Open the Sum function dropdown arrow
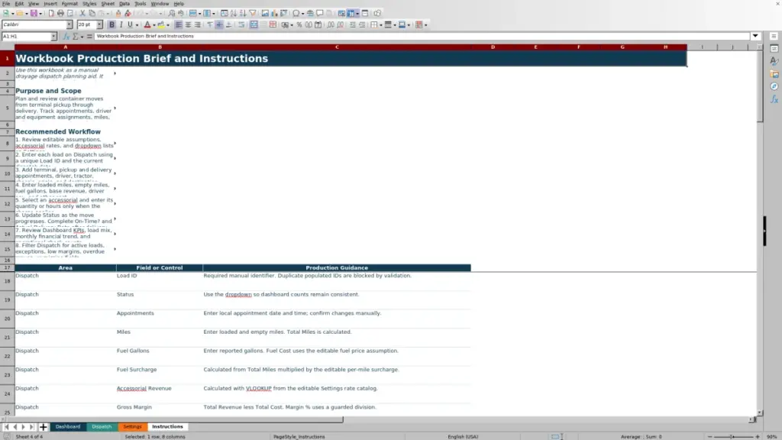Viewport: 782px width, 440px height. pyautogui.click(x=82, y=37)
